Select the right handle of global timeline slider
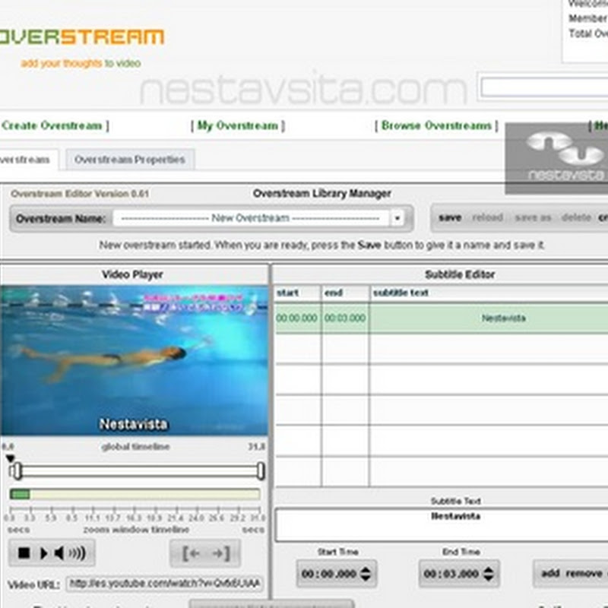 coord(261,470)
